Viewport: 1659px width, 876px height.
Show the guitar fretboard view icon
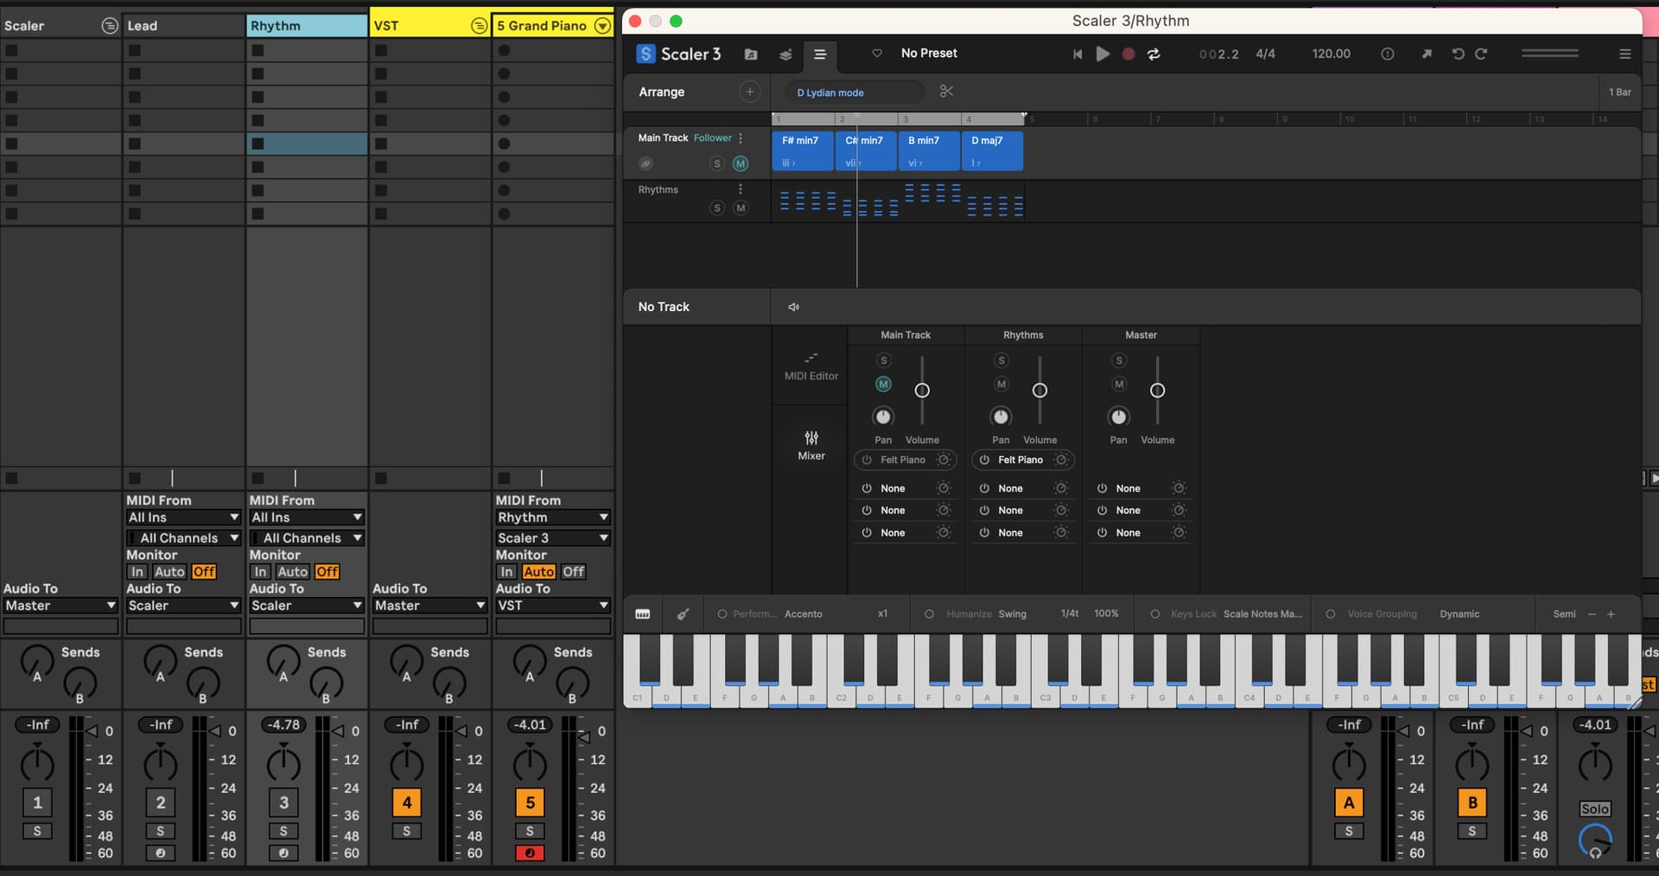point(683,614)
